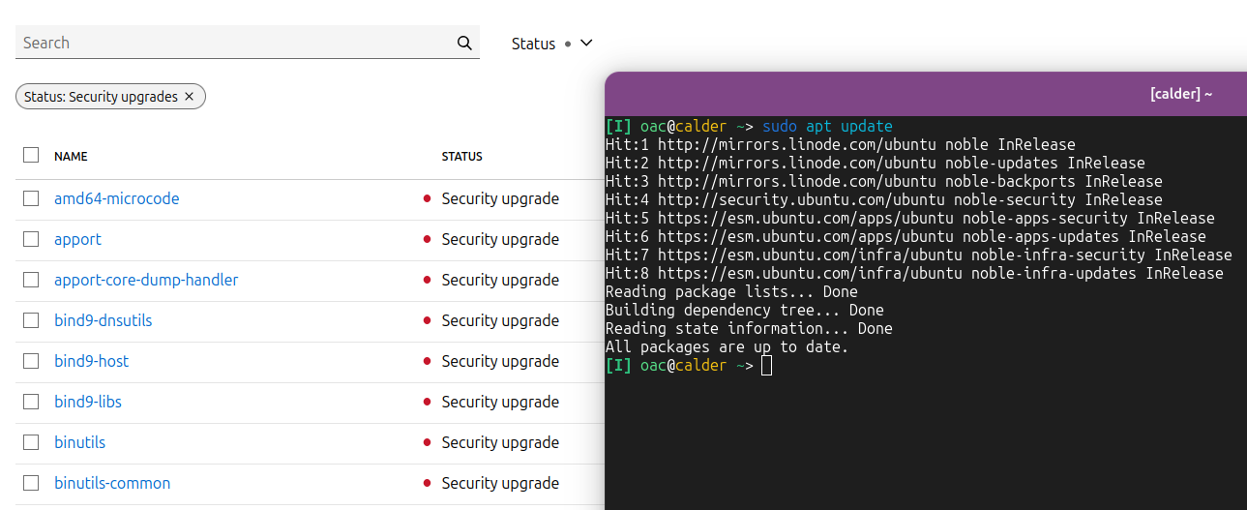Click the red status dot for apport
The width and height of the screenshot is (1247, 510).
click(x=427, y=239)
